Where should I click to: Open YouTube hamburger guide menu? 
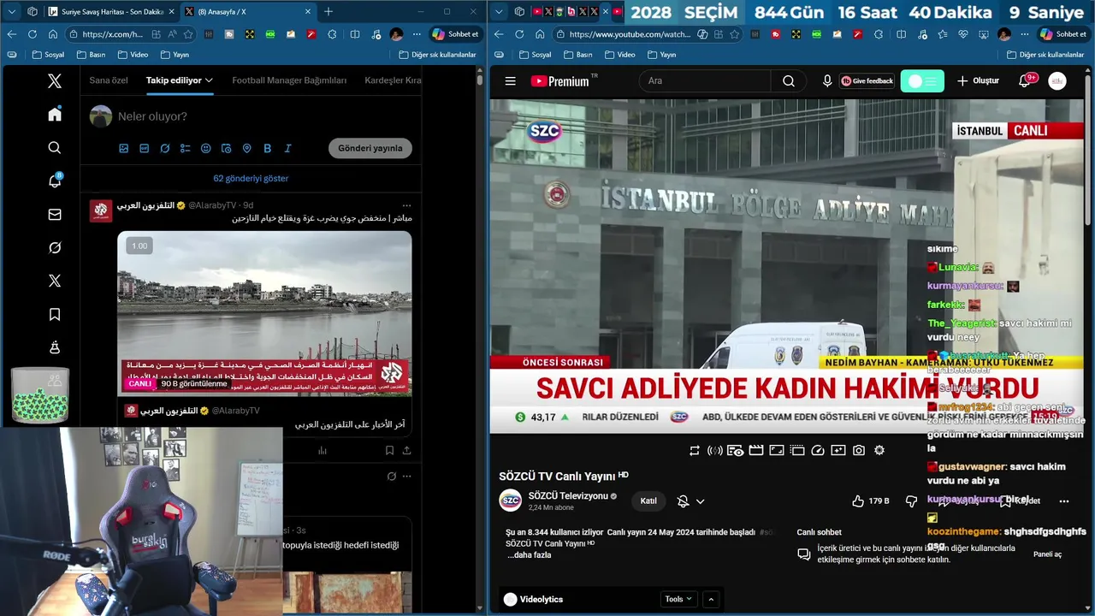coord(510,81)
